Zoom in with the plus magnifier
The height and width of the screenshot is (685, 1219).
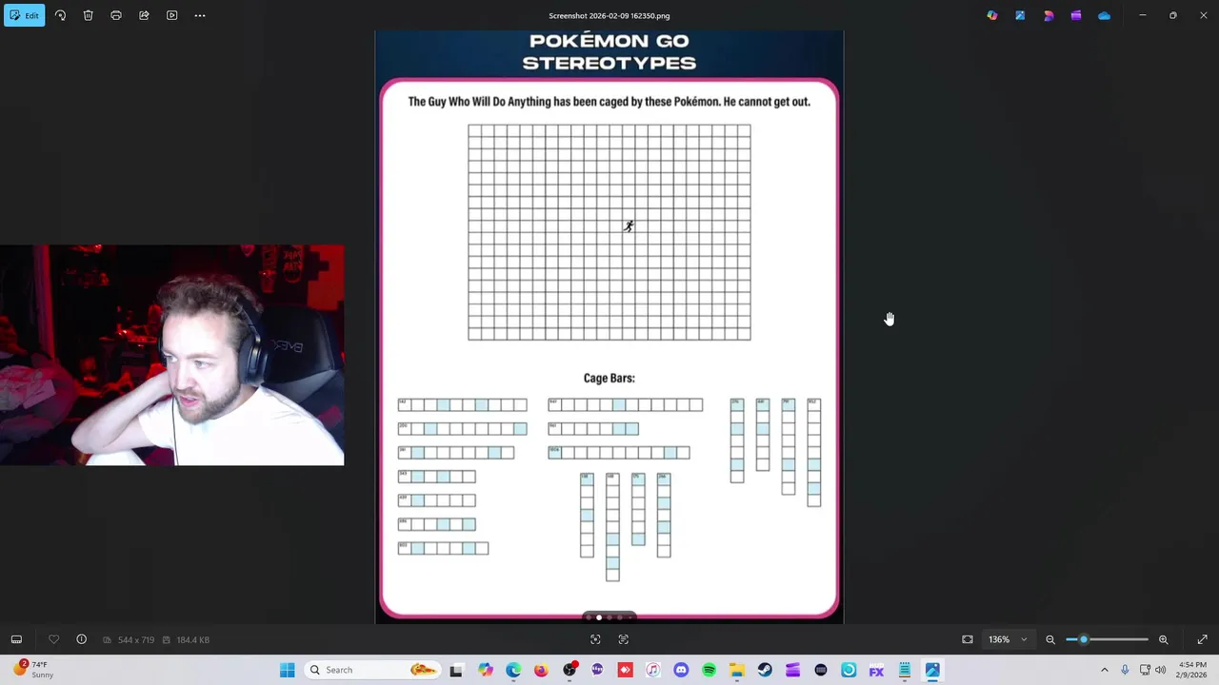point(1163,639)
